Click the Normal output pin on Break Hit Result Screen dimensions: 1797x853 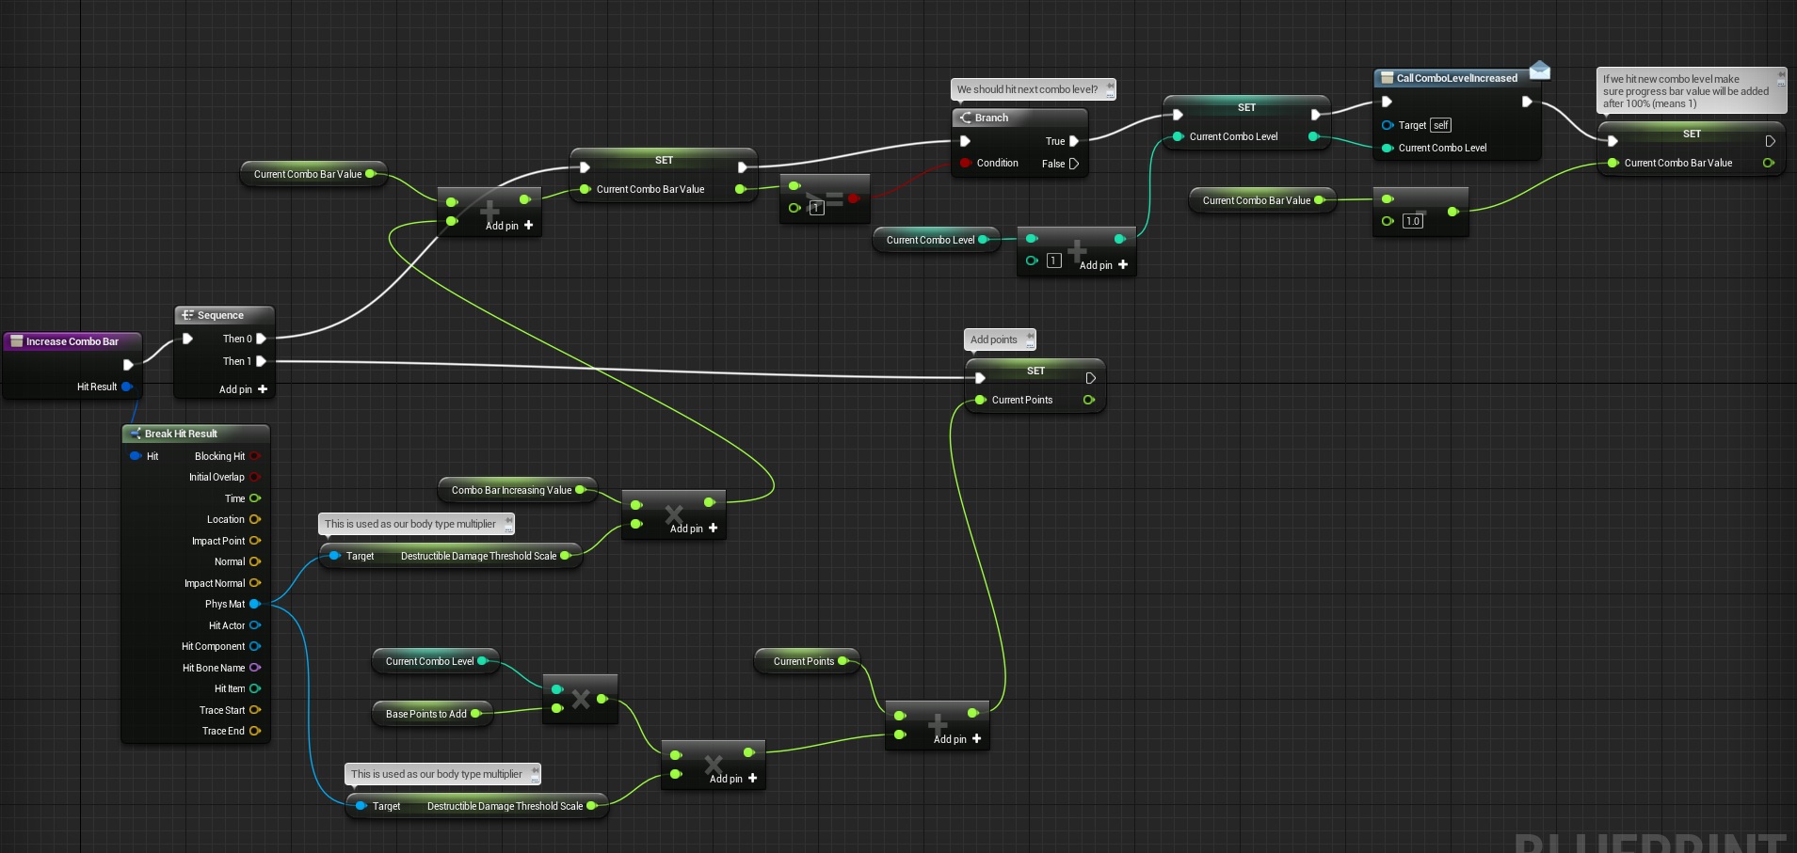(255, 561)
